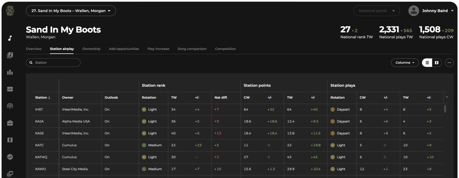Click the Wallen, Morgan artist name
This screenshot has height=178, width=459.
click(40, 37)
